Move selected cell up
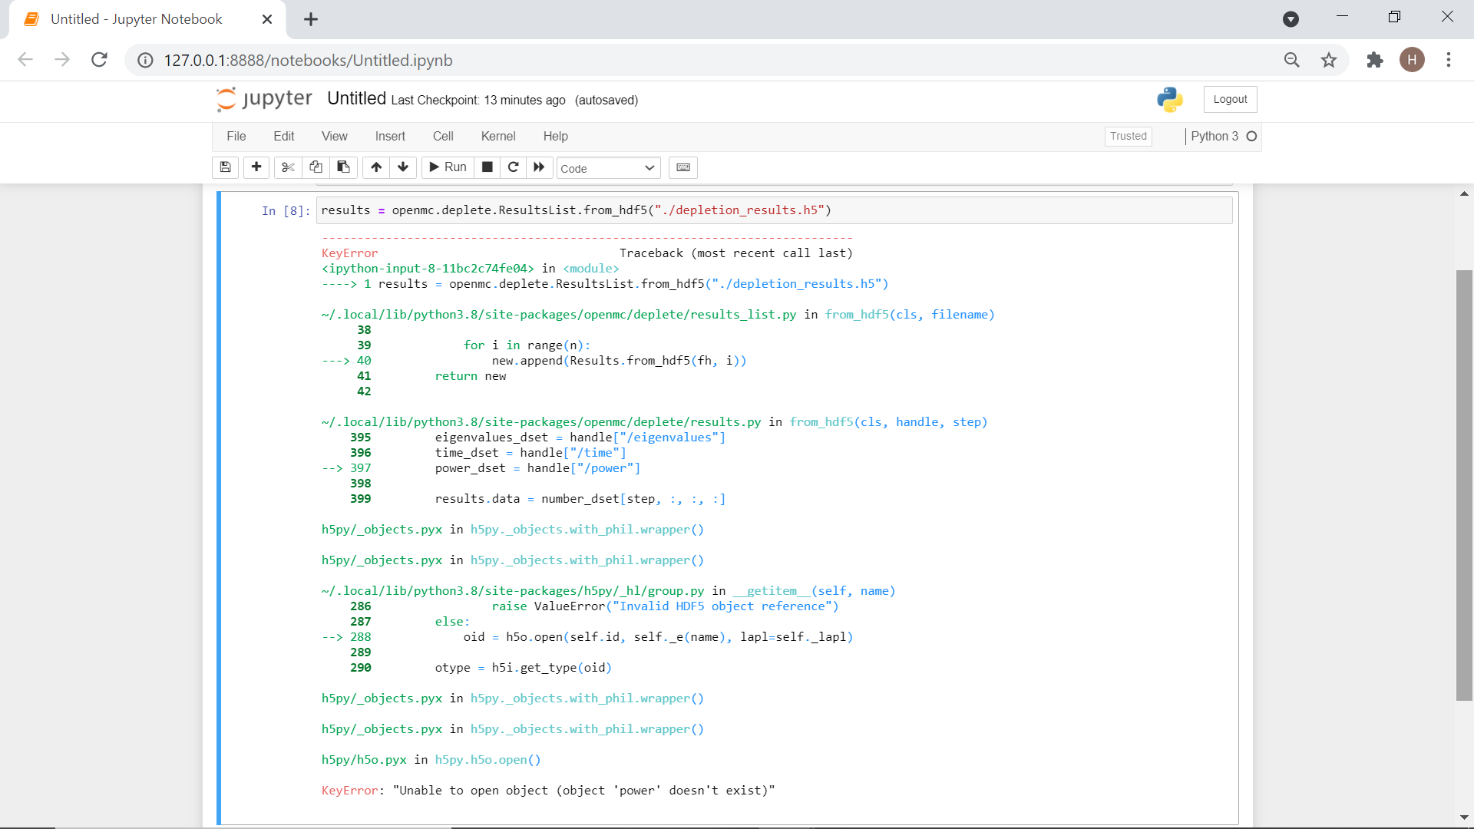Screen dimensions: 1474x829 click(x=376, y=167)
